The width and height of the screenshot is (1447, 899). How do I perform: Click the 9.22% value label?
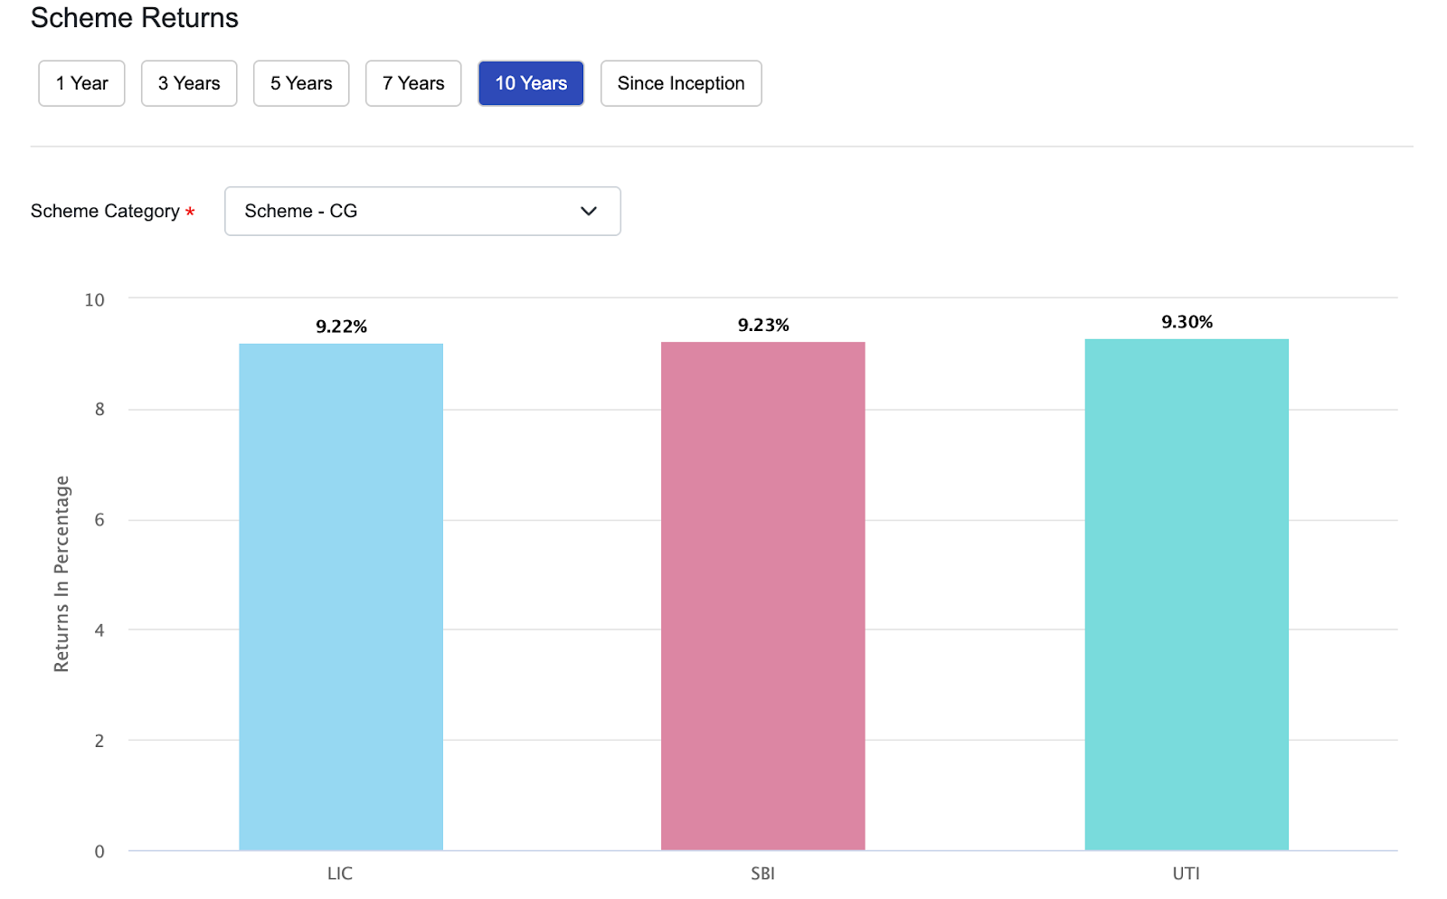tap(341, 326)
